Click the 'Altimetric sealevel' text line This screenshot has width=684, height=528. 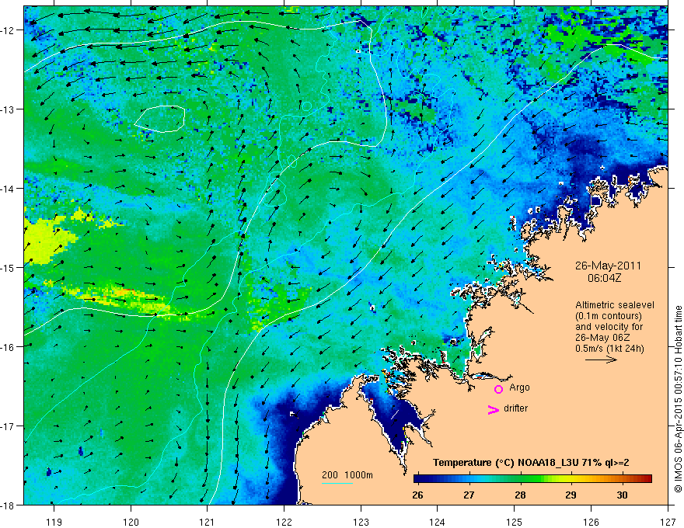(615, 305)
